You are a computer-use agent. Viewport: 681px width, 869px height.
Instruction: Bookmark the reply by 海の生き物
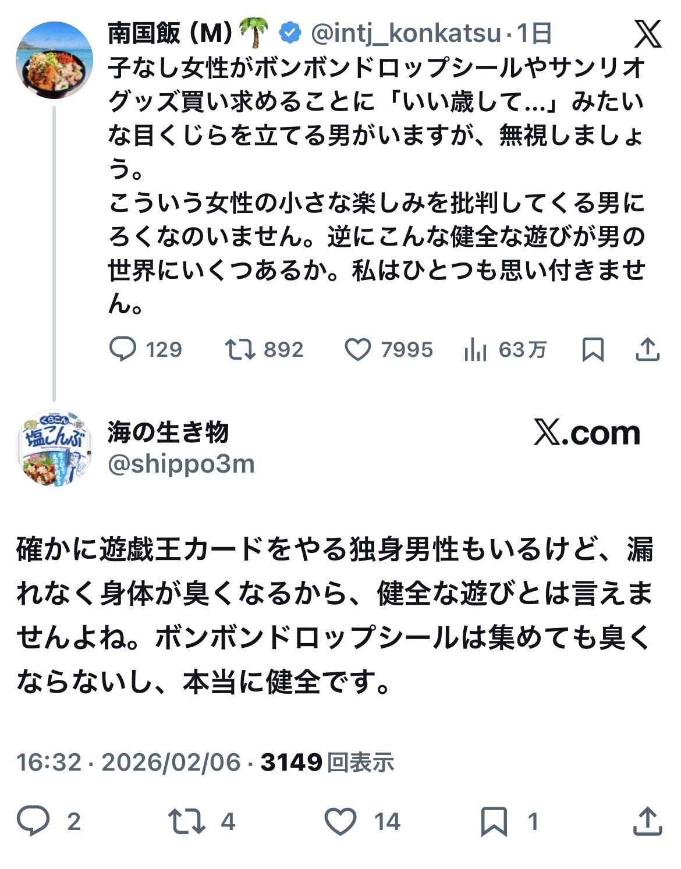pos(494,821)
